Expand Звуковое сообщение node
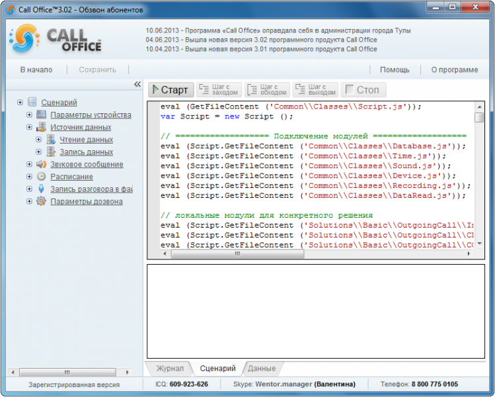The image size is (495, 397). 29,164
